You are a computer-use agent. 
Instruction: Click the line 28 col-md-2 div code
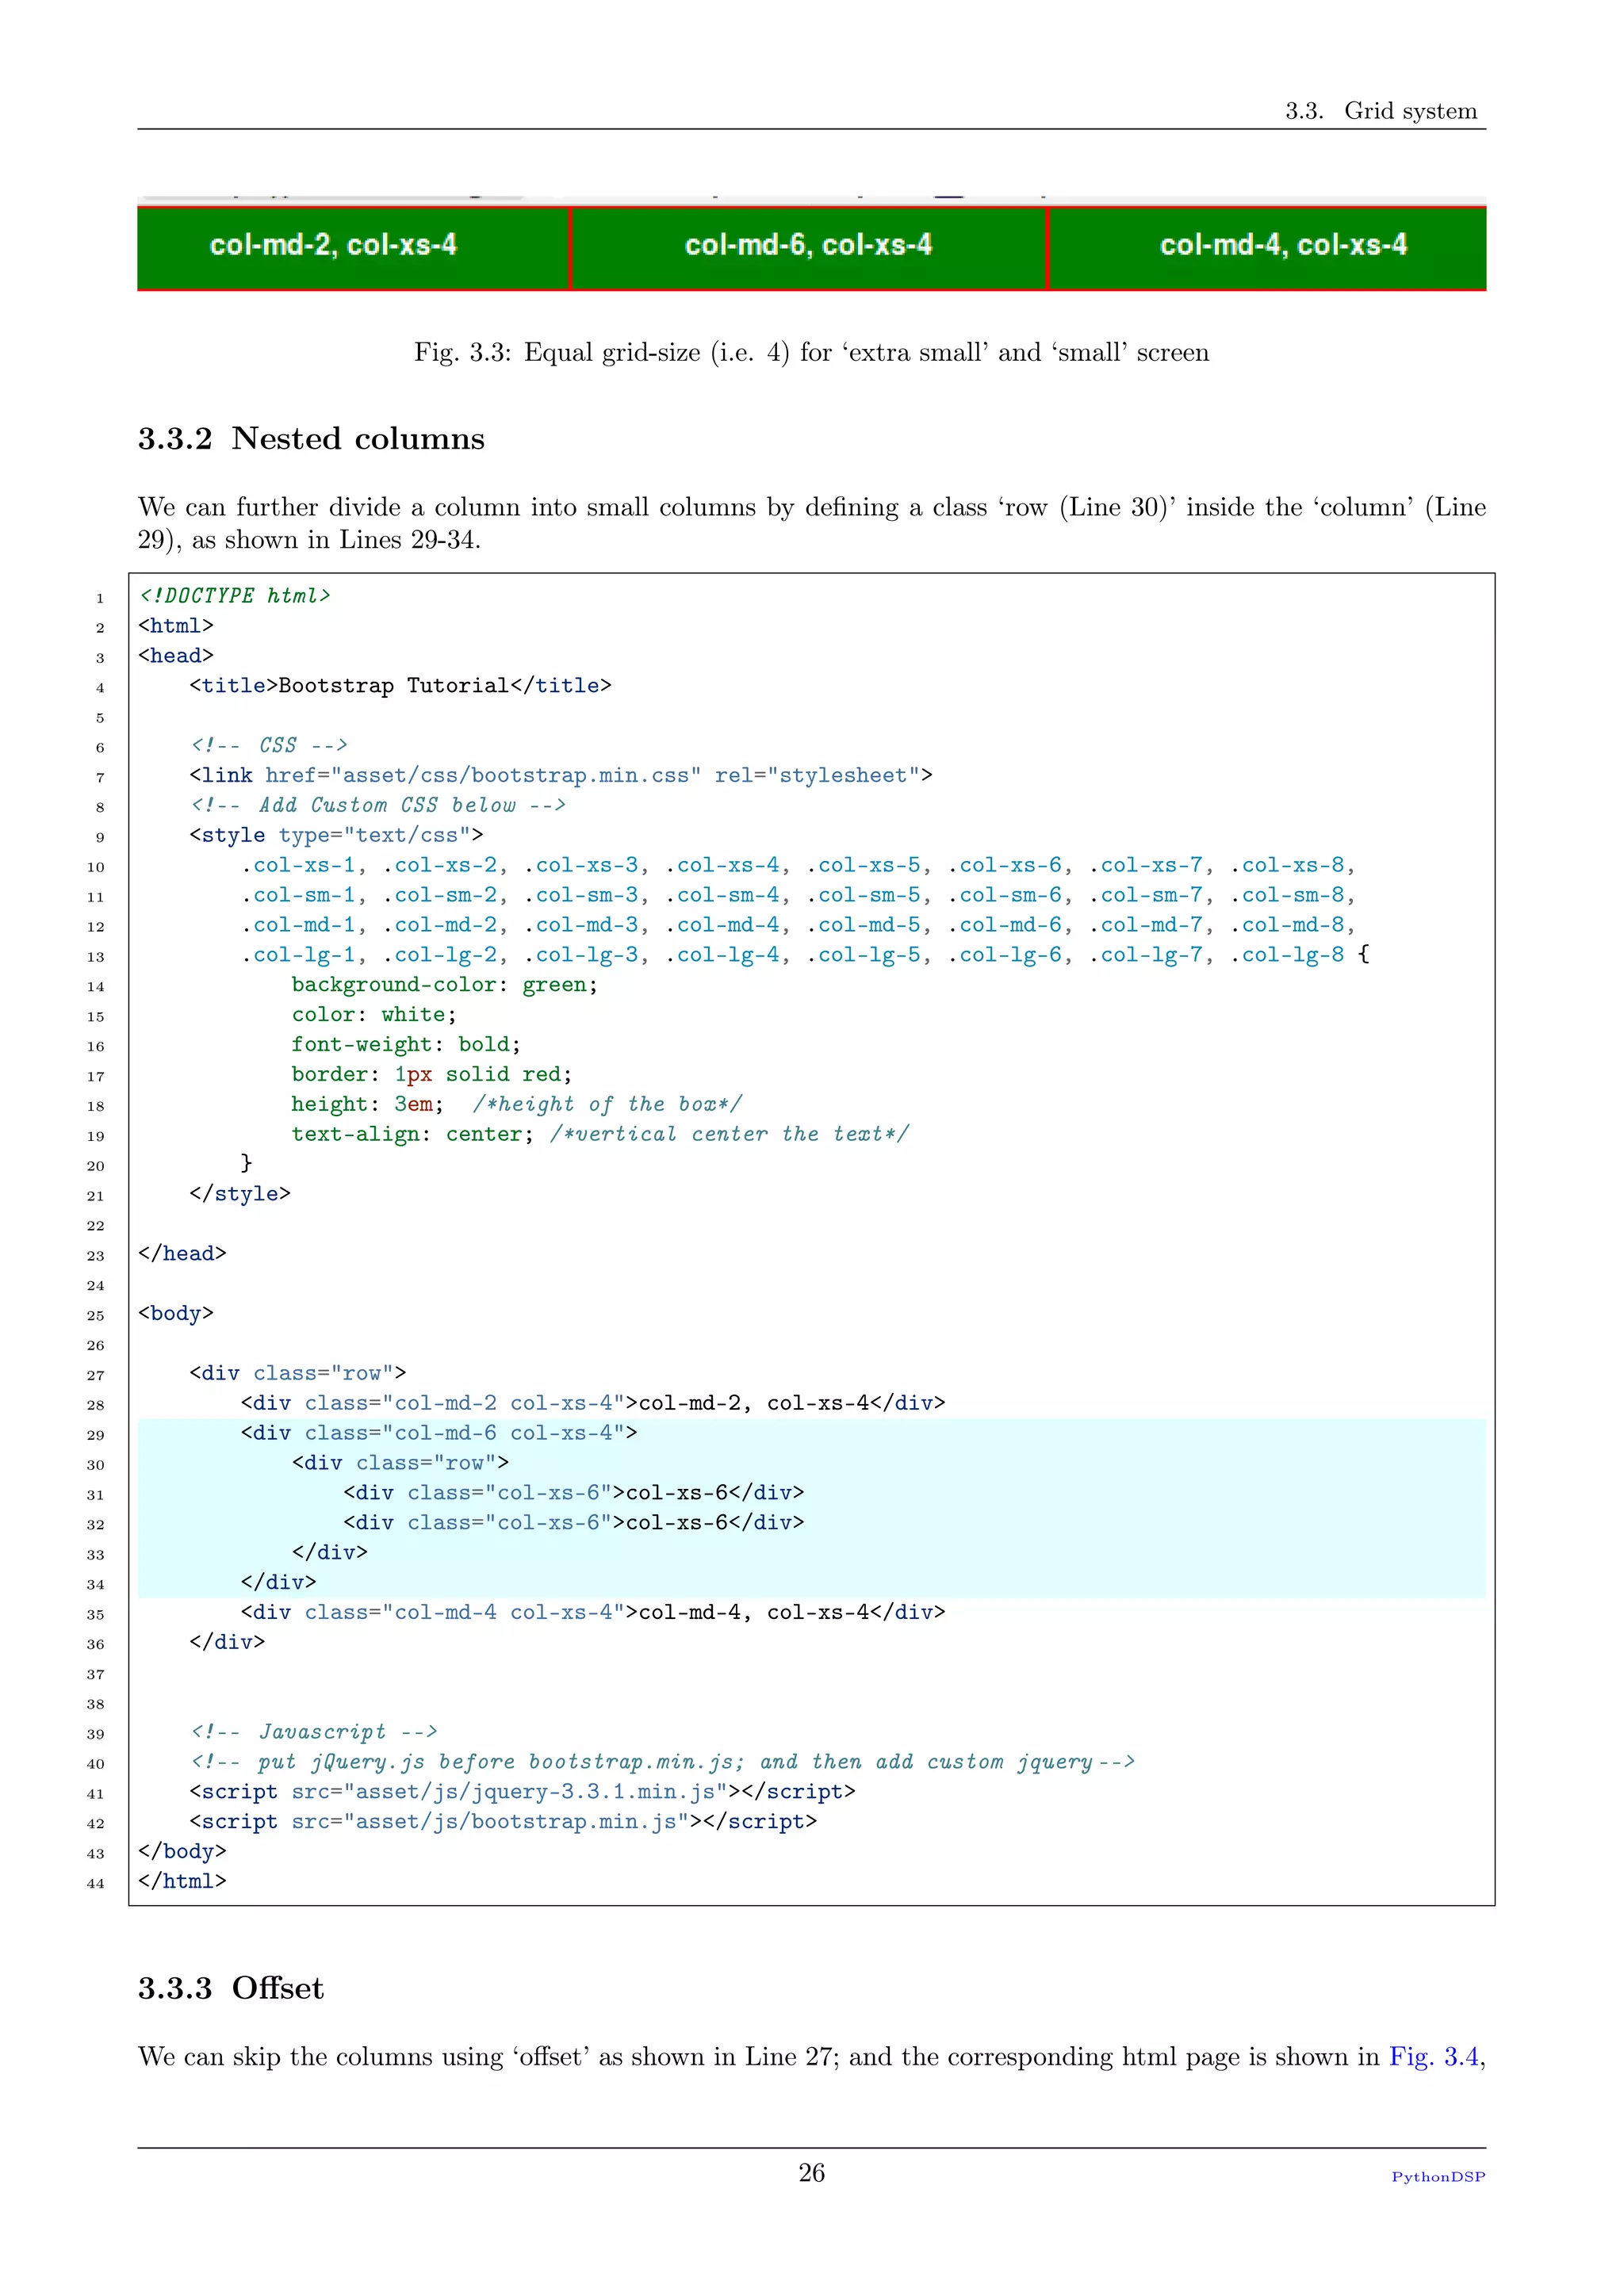coord(593,1404)
